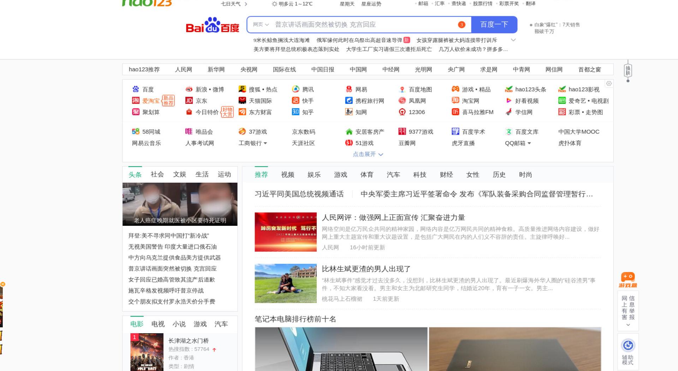Image resolution: width=678 pixels, height=371 pixels.
Task: Click the 聚划算 icon
Action: (136, 112)
